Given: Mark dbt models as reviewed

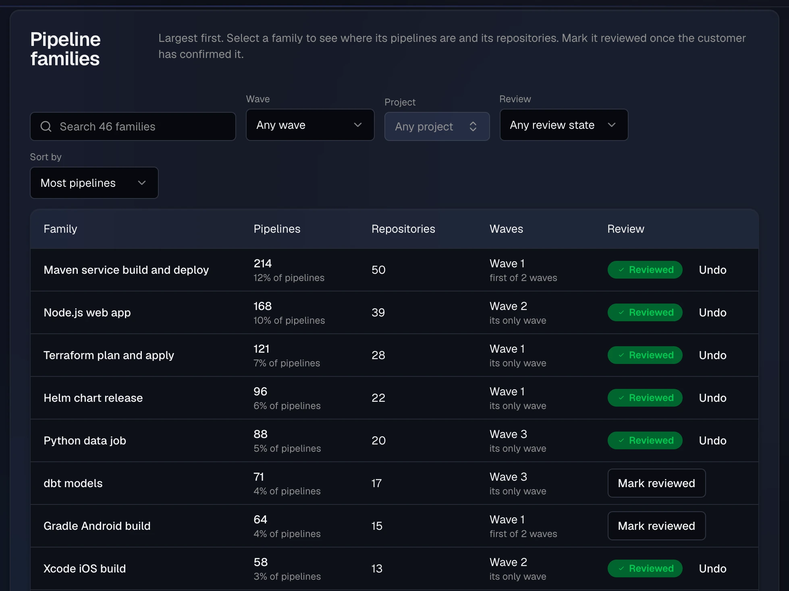Looking at the screenshot, I should (x=656, y=483).
